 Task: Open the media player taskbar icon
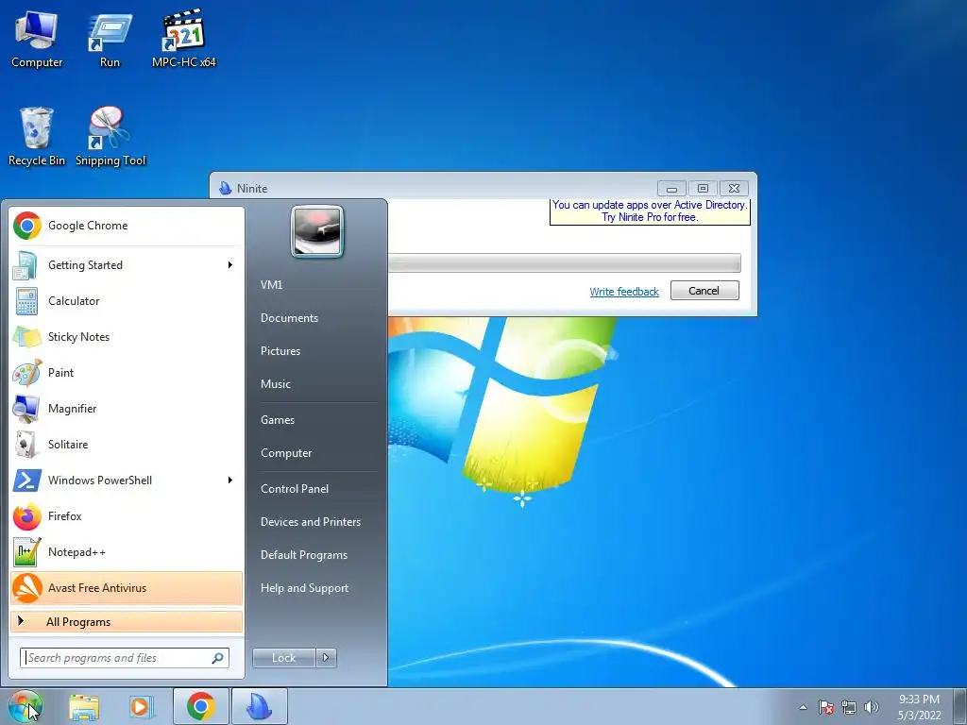pyautogui.click(x=141, y=706)
